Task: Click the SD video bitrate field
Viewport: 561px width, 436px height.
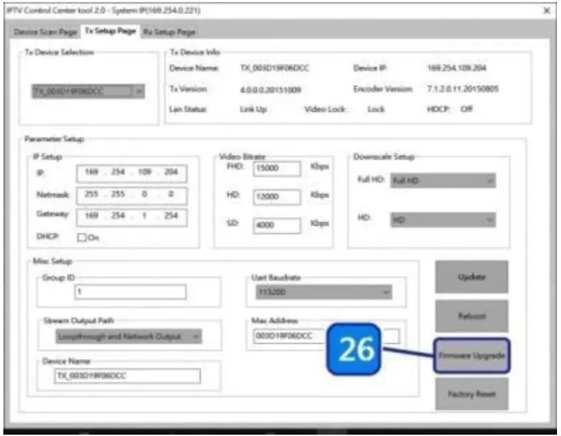Action: [277, 225]
